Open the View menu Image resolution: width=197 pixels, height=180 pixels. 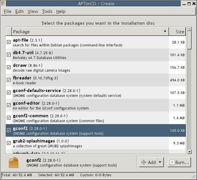pos(33,11)
